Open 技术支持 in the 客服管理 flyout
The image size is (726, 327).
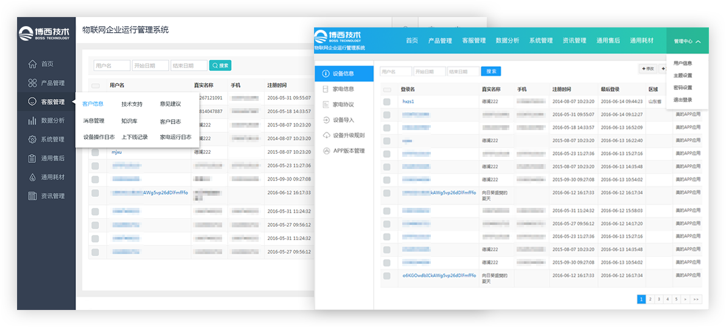[x=131, y=104]
